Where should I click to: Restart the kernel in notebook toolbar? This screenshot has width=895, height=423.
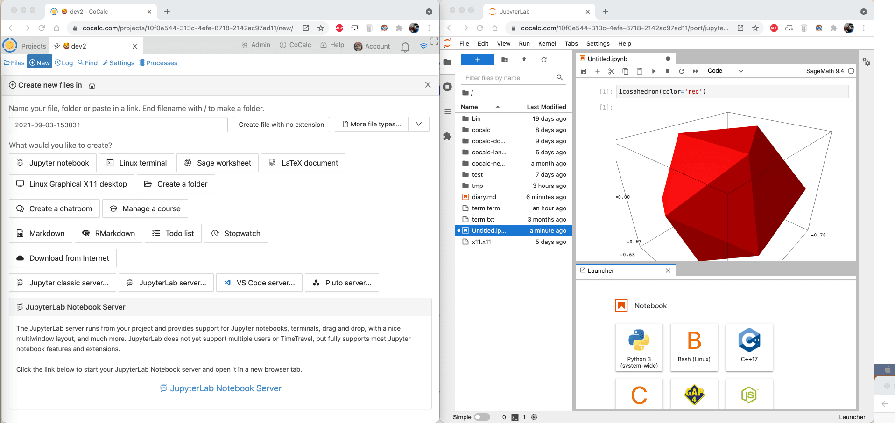682,71
